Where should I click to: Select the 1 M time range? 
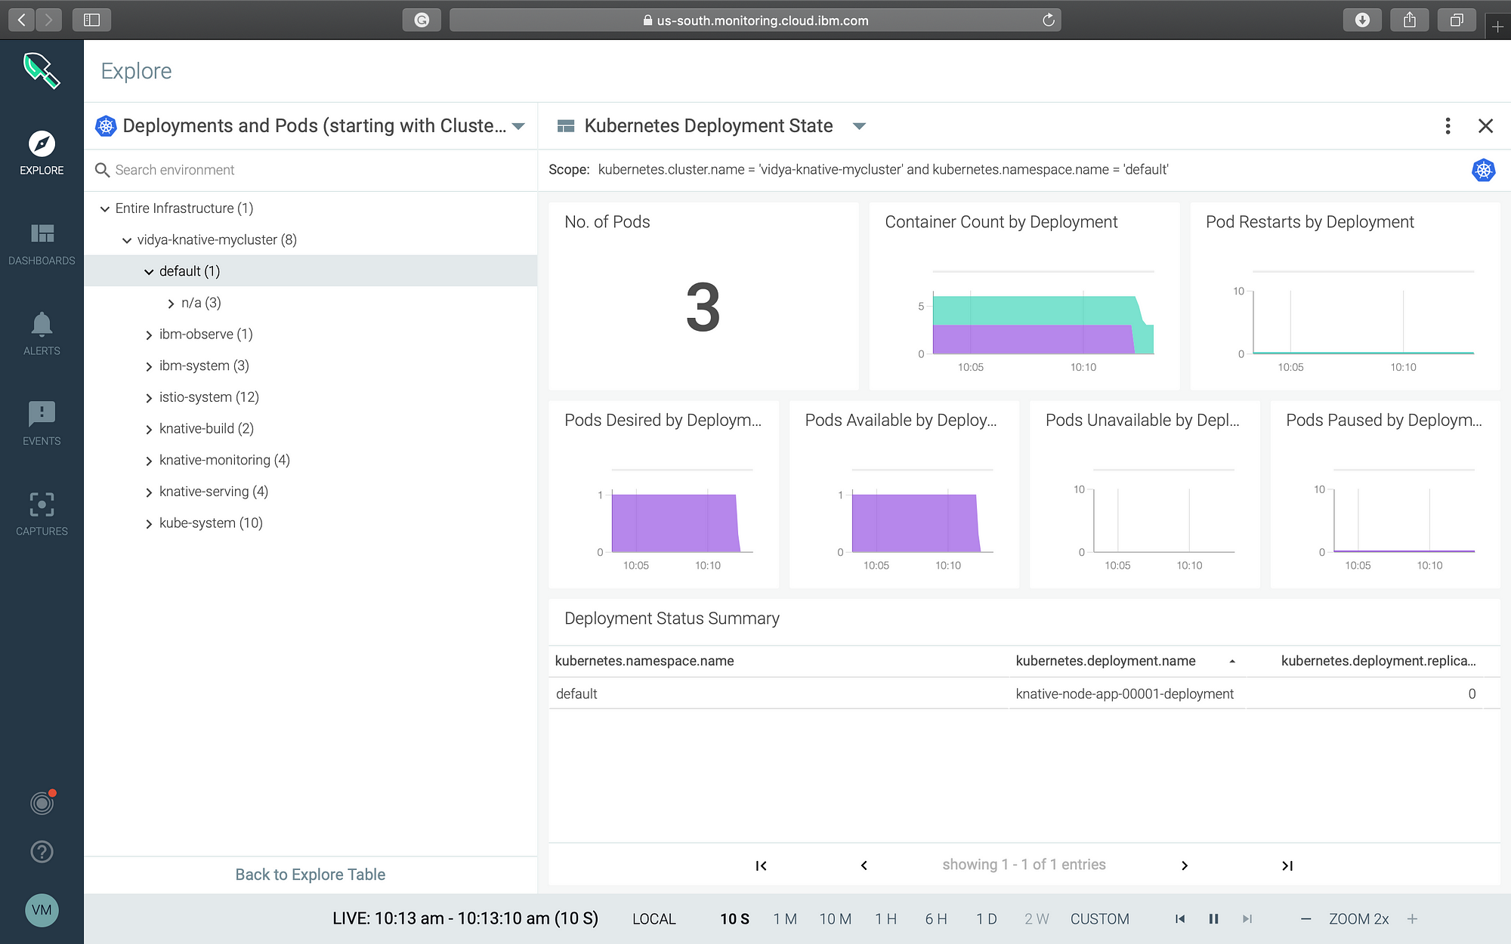coord(785,919)
